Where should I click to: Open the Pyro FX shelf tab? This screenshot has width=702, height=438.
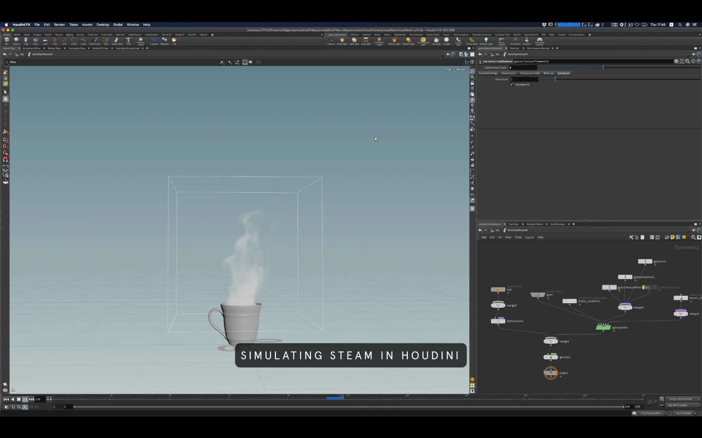pos(517,35)
